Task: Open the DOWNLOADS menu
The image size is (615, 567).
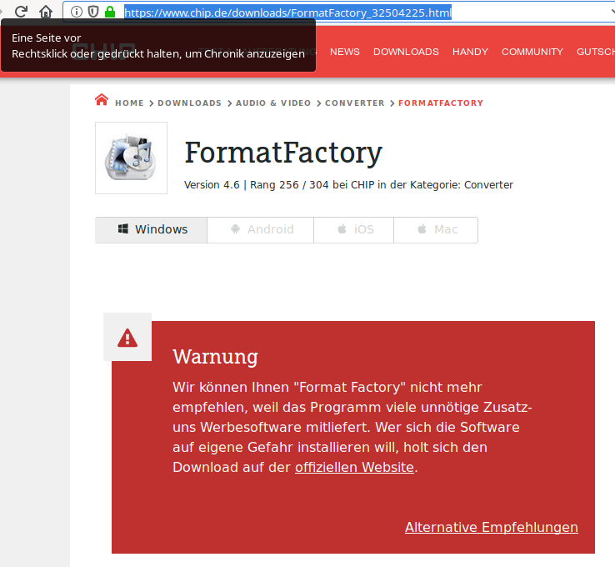Action: [406, 52]
